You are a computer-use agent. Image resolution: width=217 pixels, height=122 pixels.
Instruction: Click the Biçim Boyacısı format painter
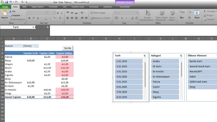pos(17,19)
